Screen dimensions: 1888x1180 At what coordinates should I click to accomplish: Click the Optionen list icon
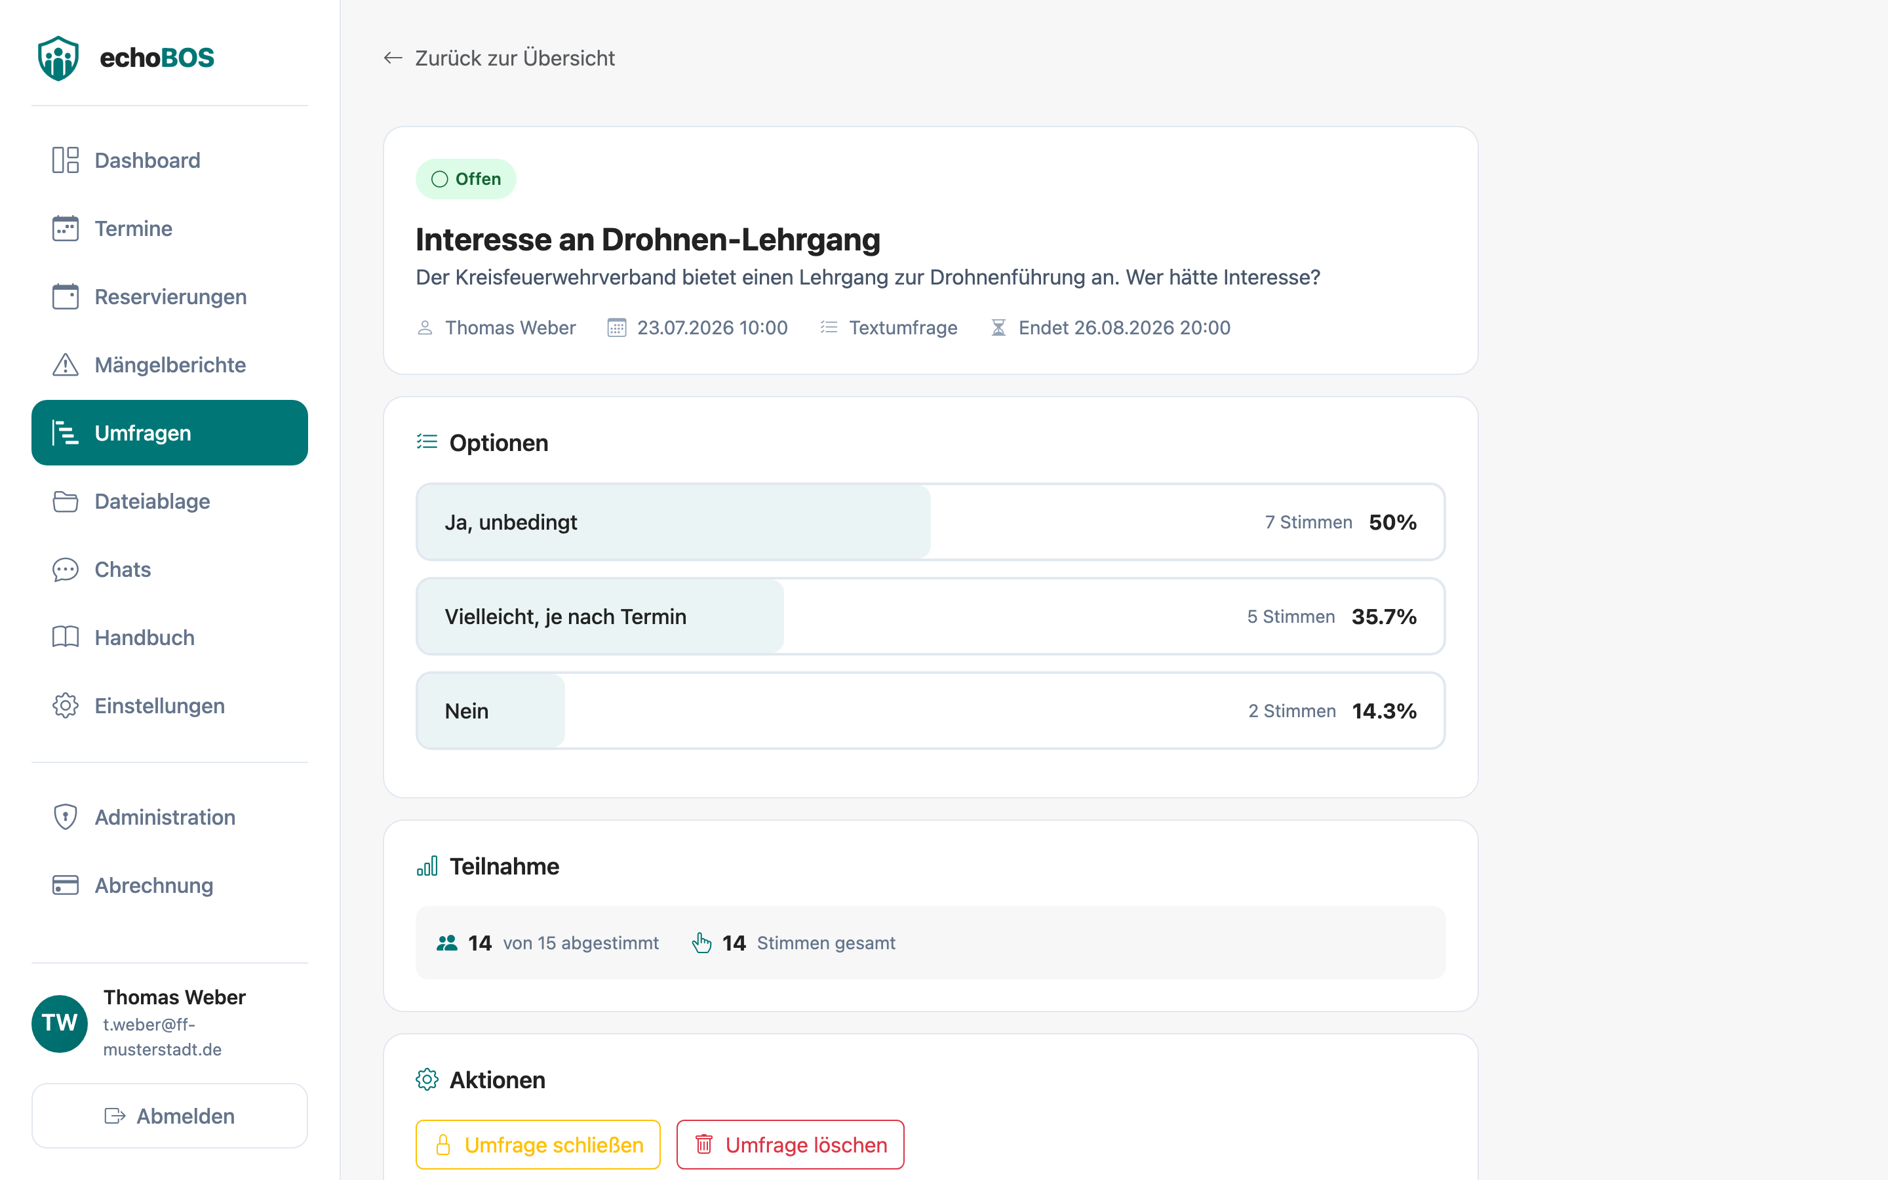[427, 442]
